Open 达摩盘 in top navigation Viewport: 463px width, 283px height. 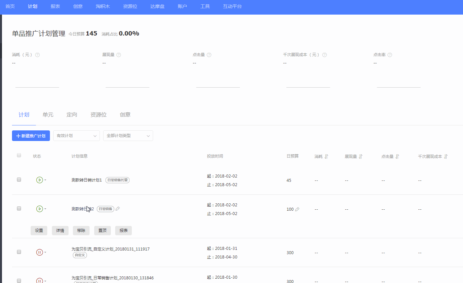[157, 6]
